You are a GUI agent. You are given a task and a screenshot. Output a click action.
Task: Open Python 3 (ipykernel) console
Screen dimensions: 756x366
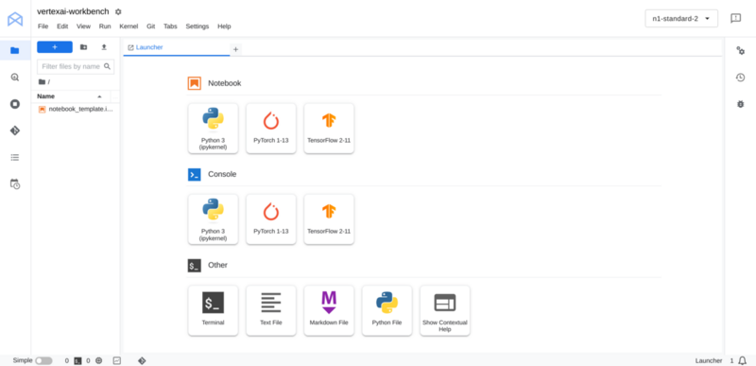click(214, 219)
